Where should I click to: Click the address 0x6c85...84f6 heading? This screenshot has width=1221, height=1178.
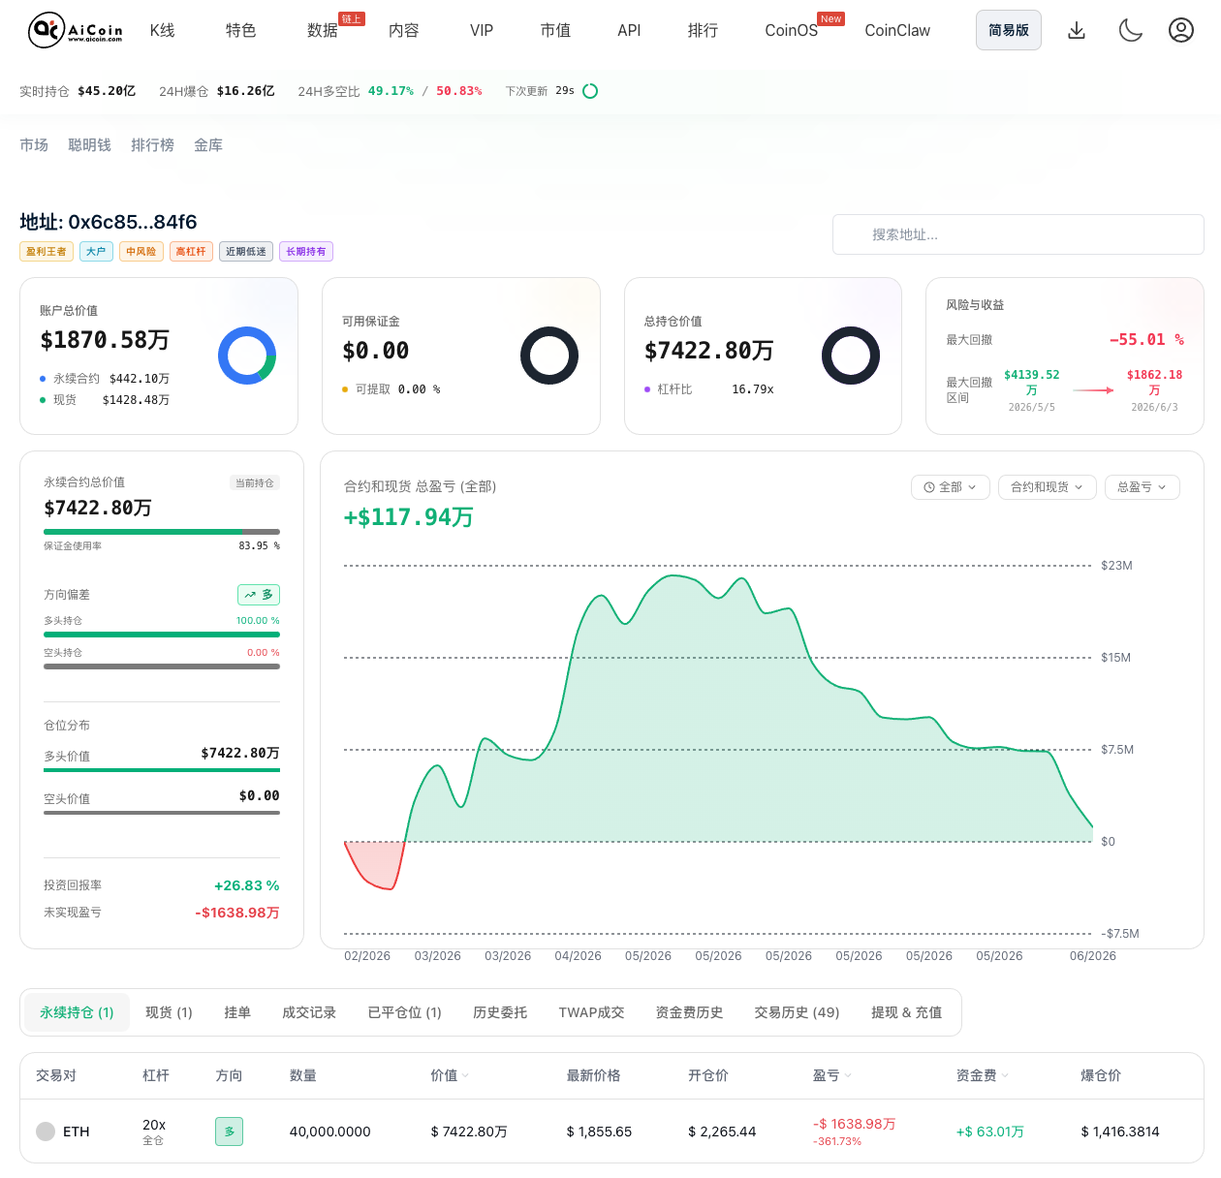click(109, 222)
